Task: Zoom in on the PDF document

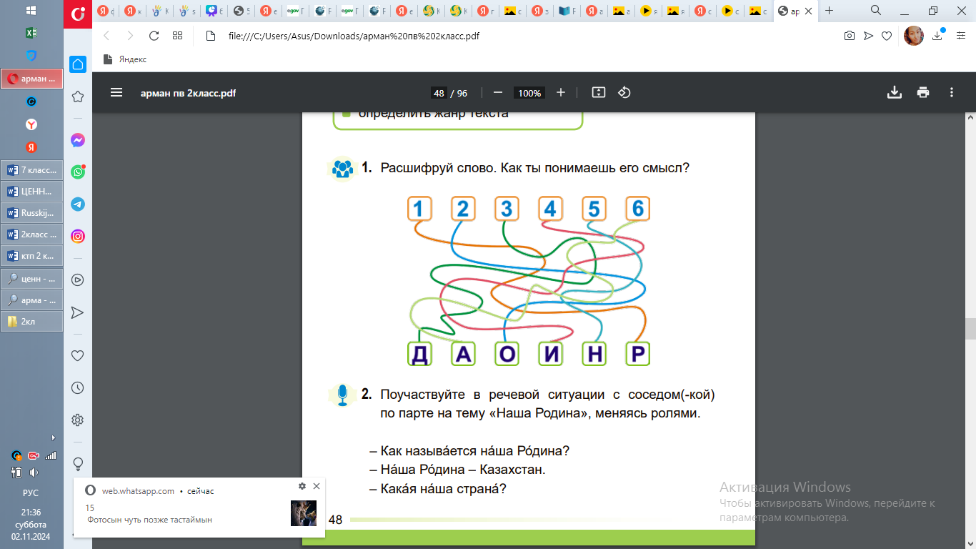Action: pos(561,93)
